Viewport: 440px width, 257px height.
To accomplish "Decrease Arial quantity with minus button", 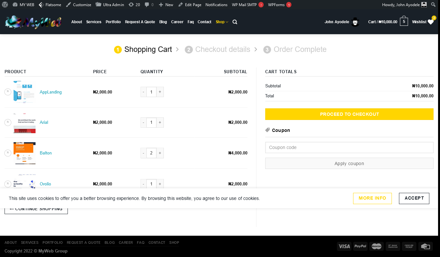I will [143, 123].
